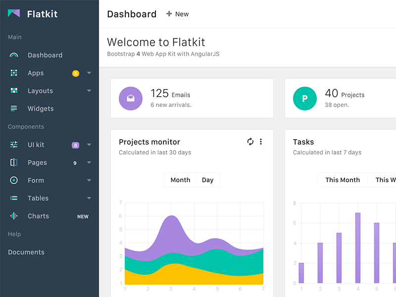The width and height of the screenshot is (396, 297).
Task: Open the three-dot menu on Projects monitor
Action: [261, 142]
